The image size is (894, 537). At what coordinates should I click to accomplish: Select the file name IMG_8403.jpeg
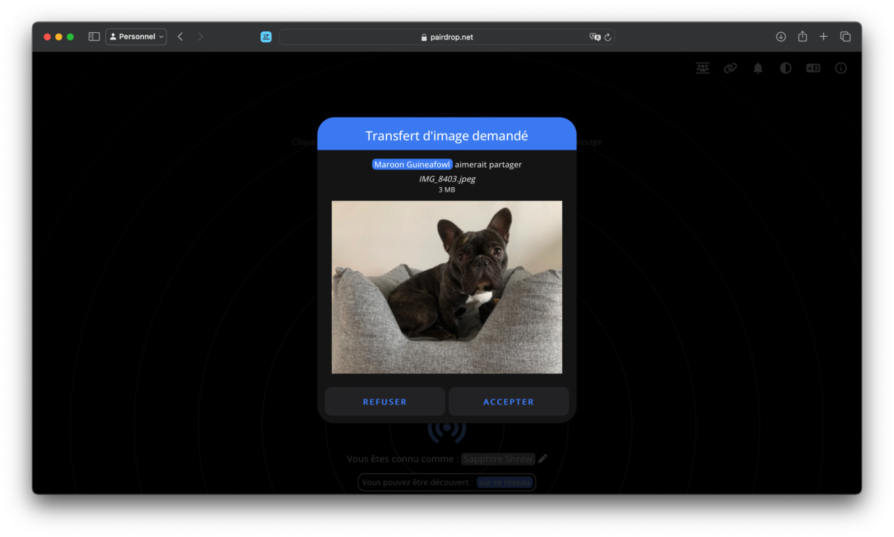tap(447, 179)
